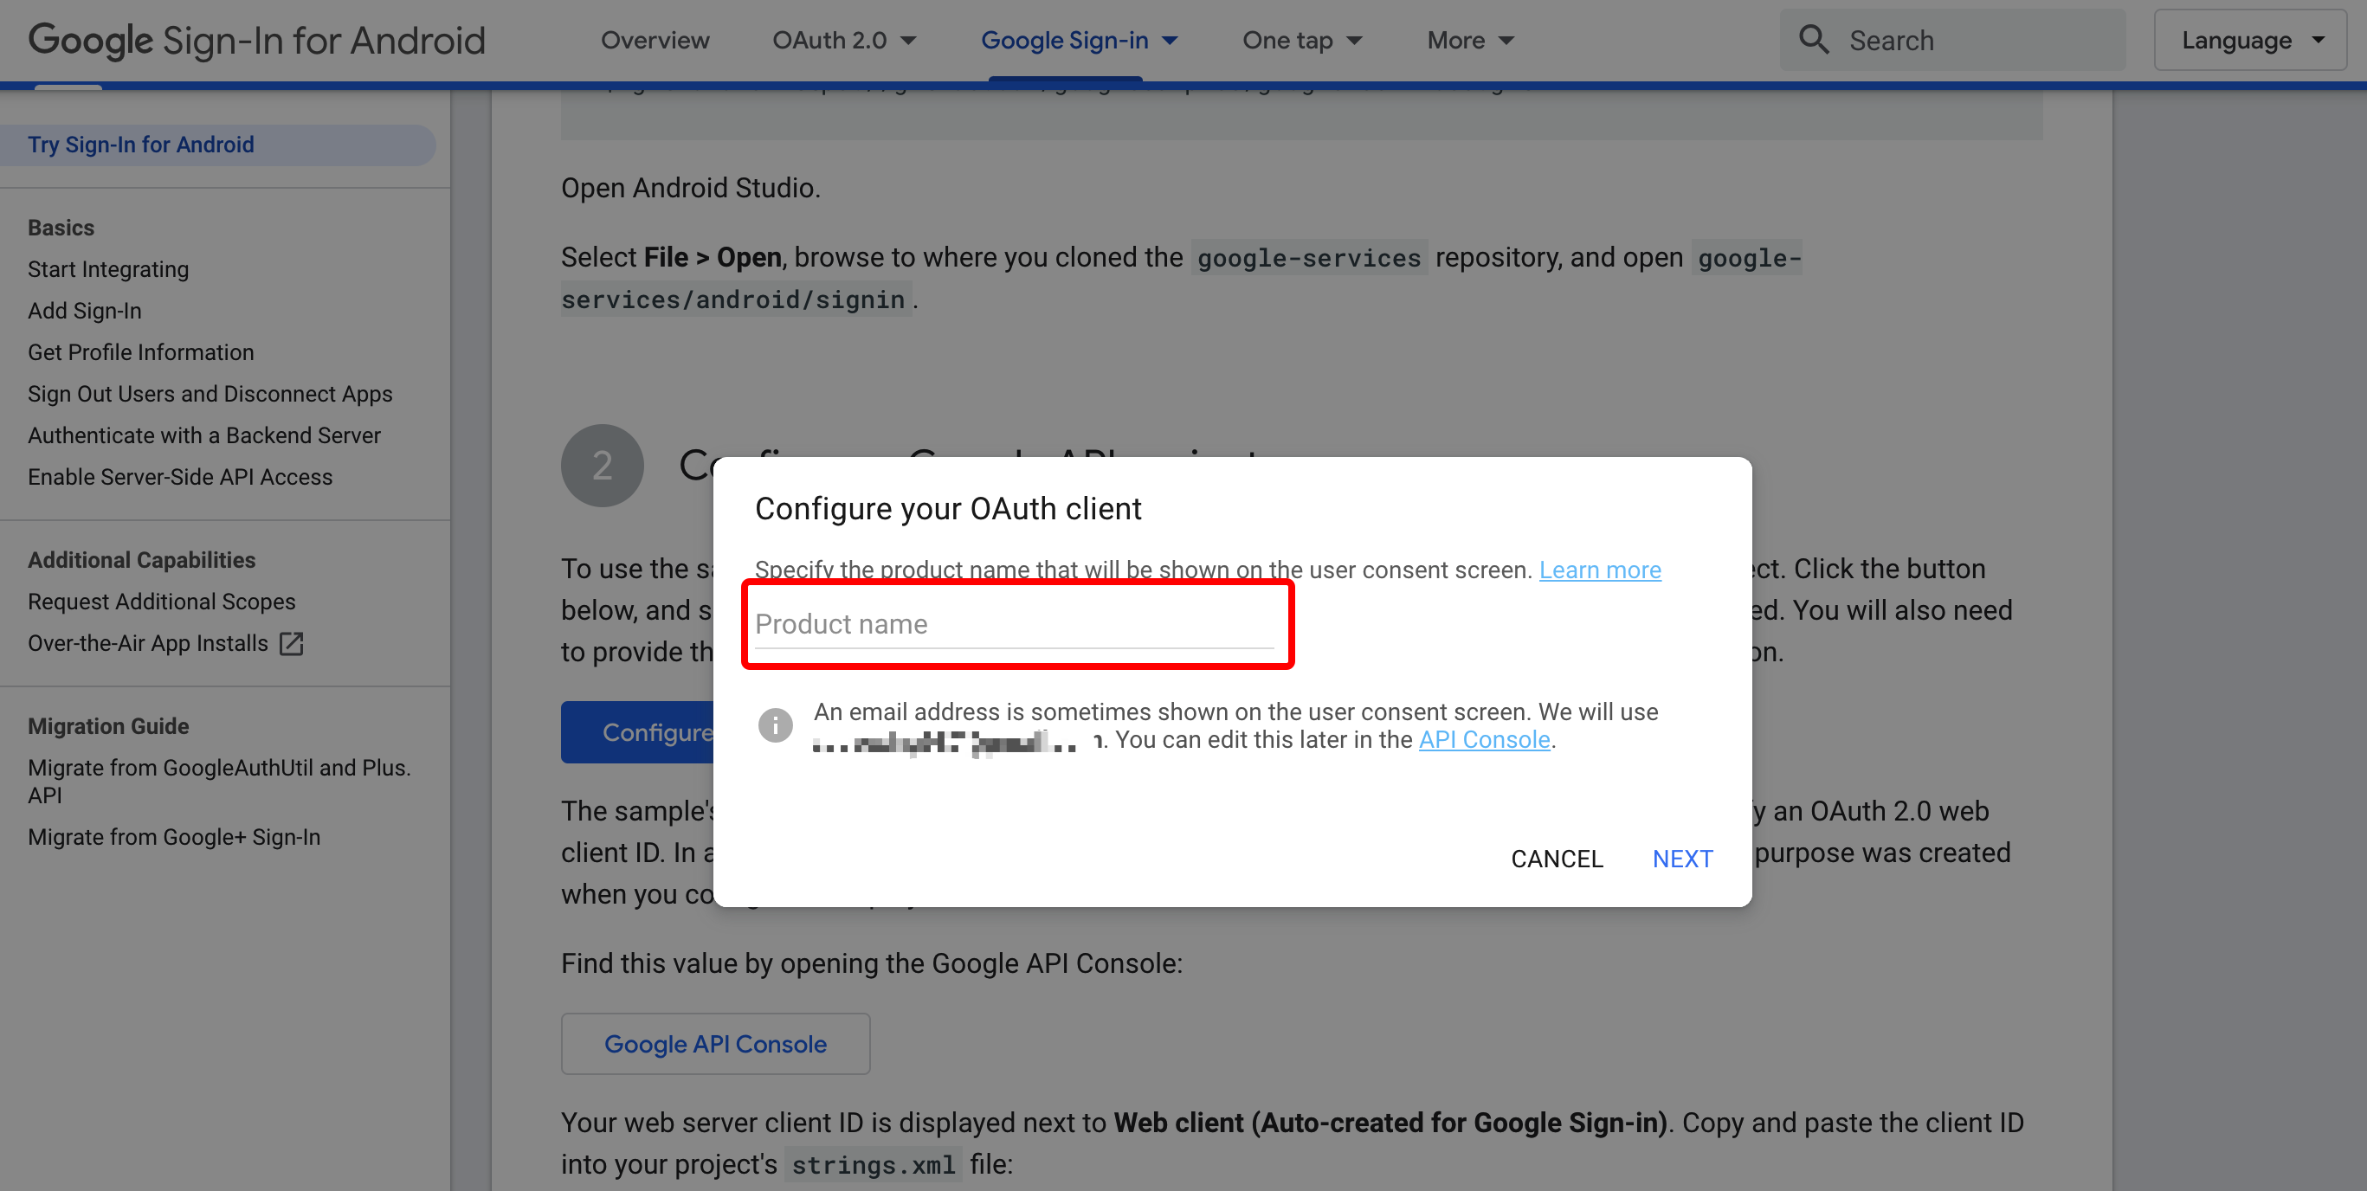The width and height of the screenshot is (2367, 1191).
Task: Click the Google Sign-In for Android logo
Action: coord(256,41)
